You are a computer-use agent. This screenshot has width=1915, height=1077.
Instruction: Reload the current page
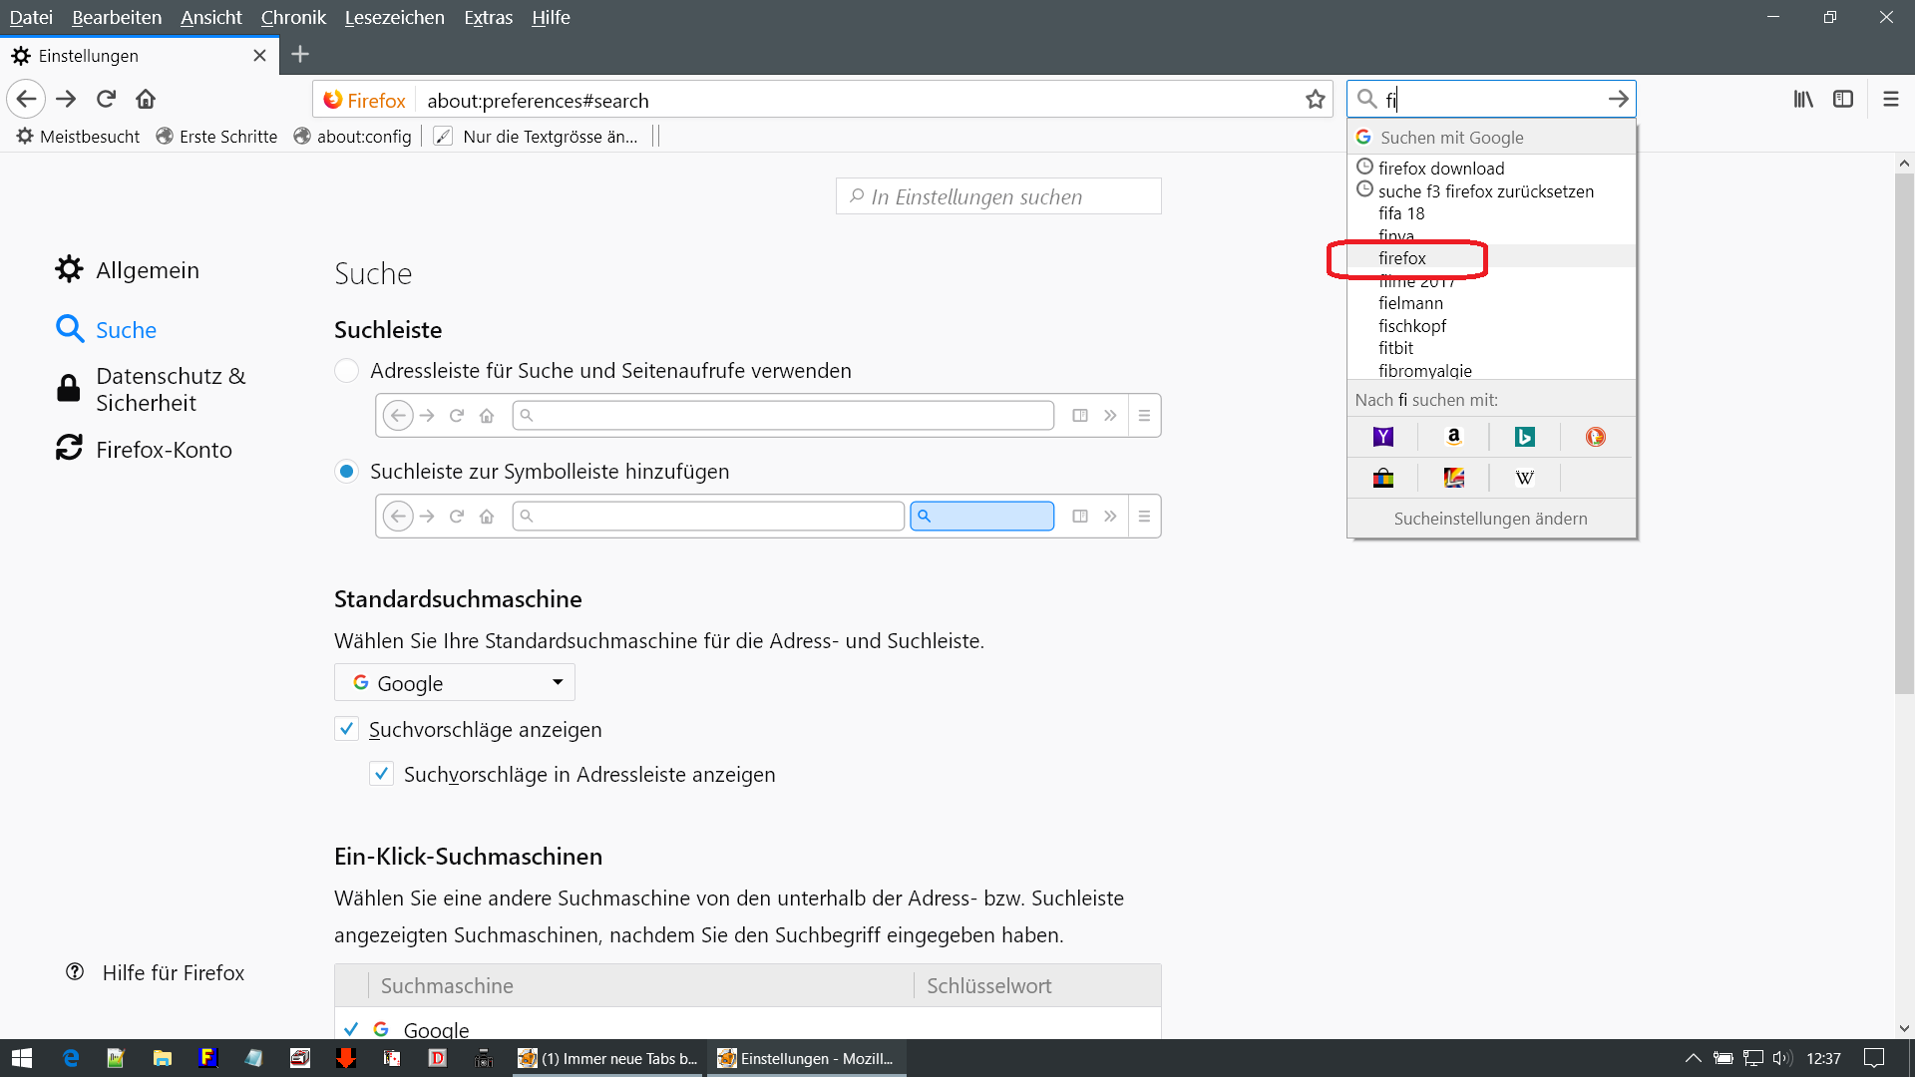tap(107, 100)
